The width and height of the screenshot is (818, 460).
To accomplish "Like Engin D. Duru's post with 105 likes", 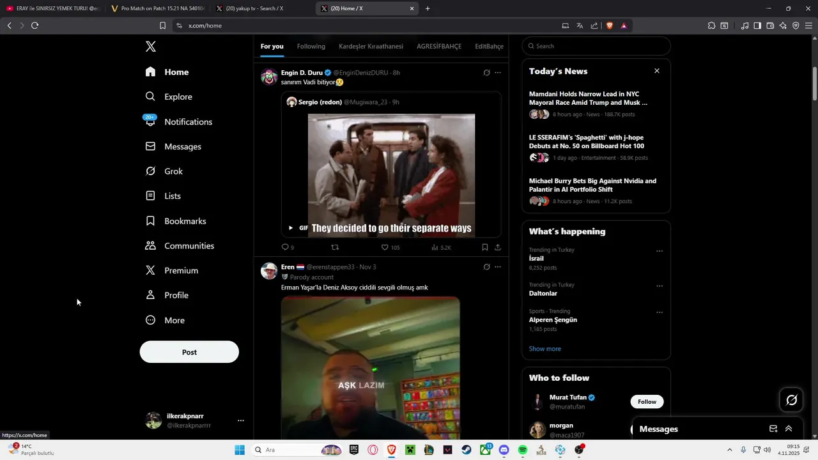I will pyautogui.click(x=390, y=247).
